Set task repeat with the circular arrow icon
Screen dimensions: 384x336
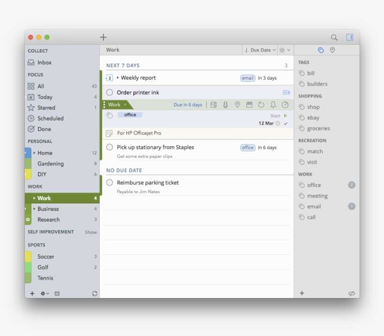coord(261,105)
